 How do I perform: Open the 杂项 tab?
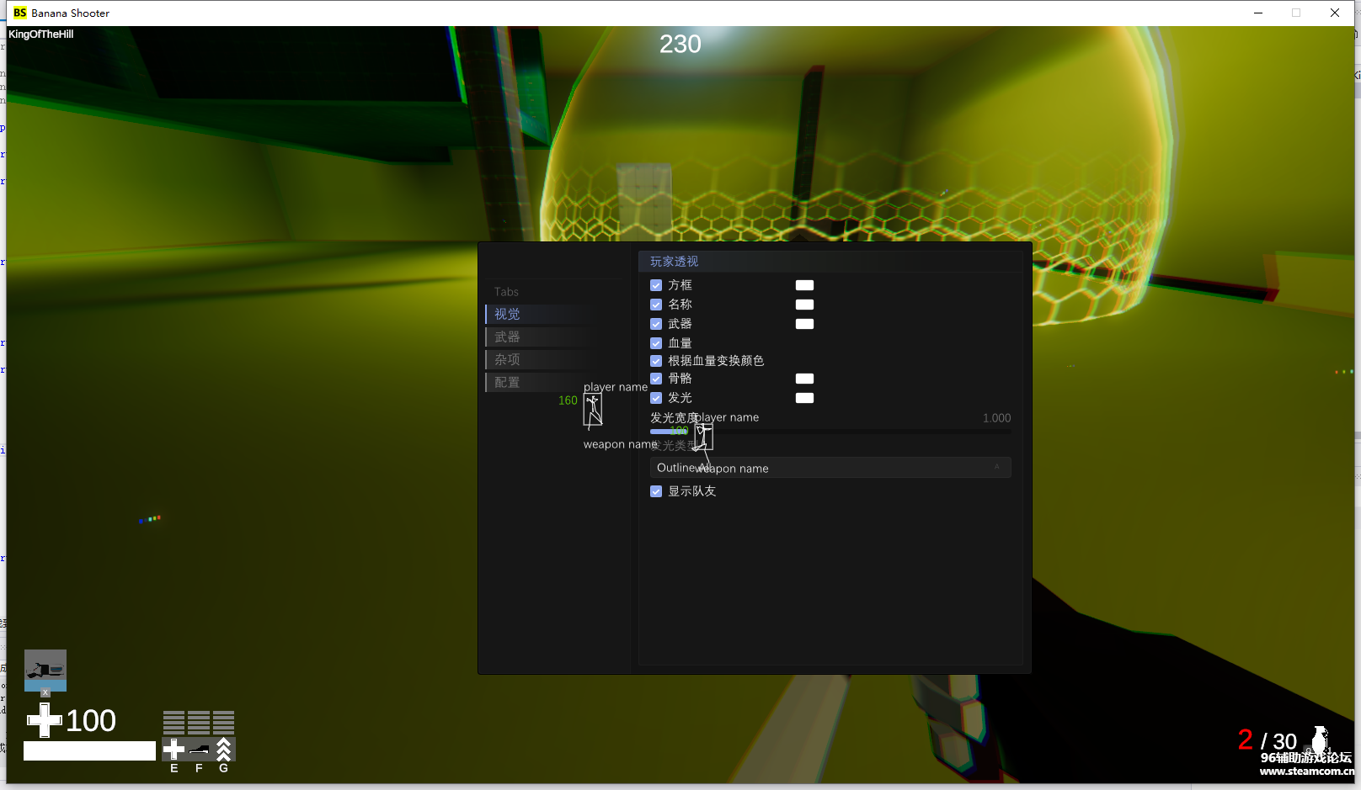pos(507,360)
